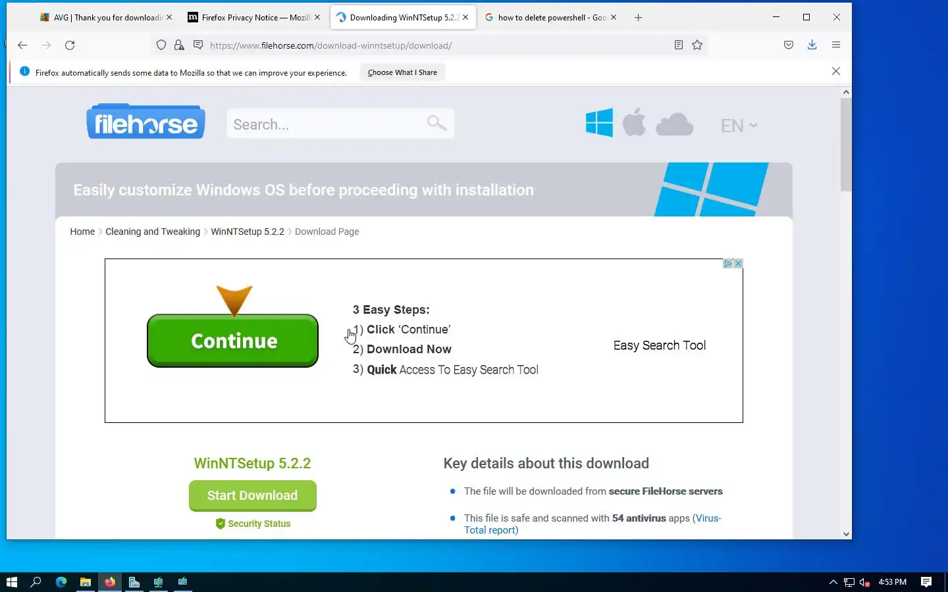The width and height of the screenshot is (948, 592).
Task: Click Choose What I Share button
Action: 402,72
